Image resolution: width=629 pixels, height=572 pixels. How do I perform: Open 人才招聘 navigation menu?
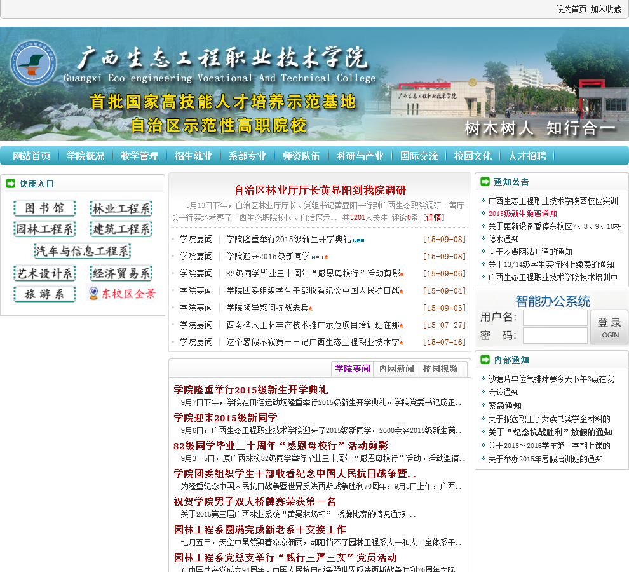coord(527,156)
